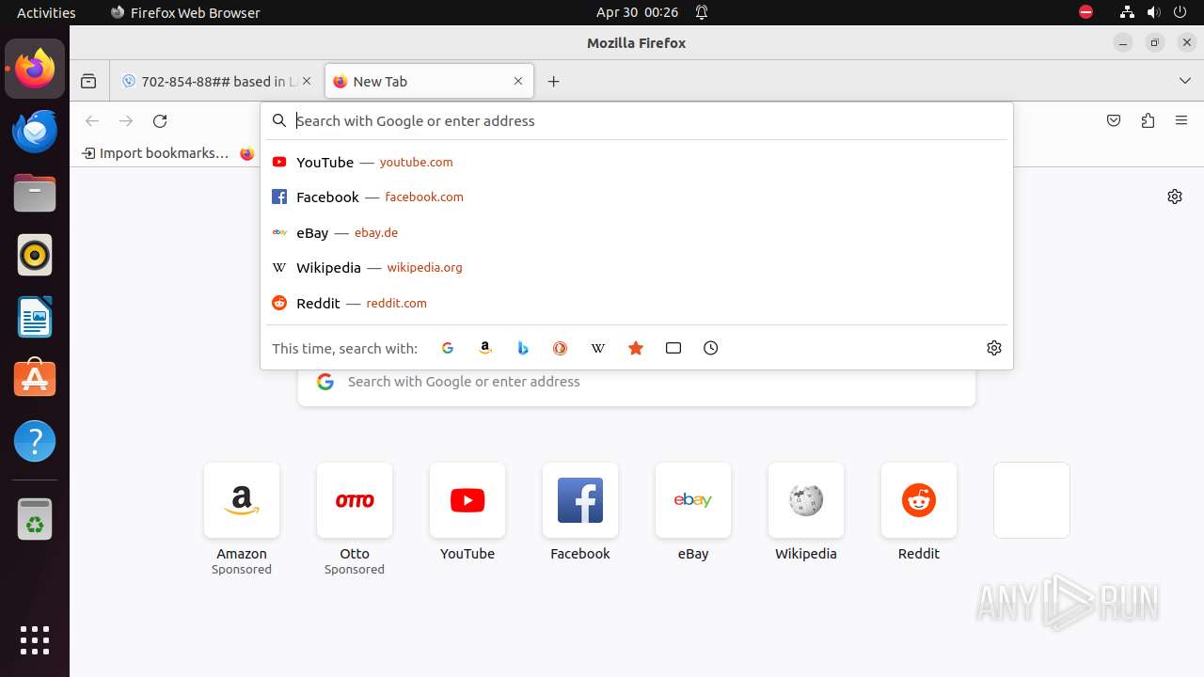List all tabs dropdown arrow

coord(1185,82)
